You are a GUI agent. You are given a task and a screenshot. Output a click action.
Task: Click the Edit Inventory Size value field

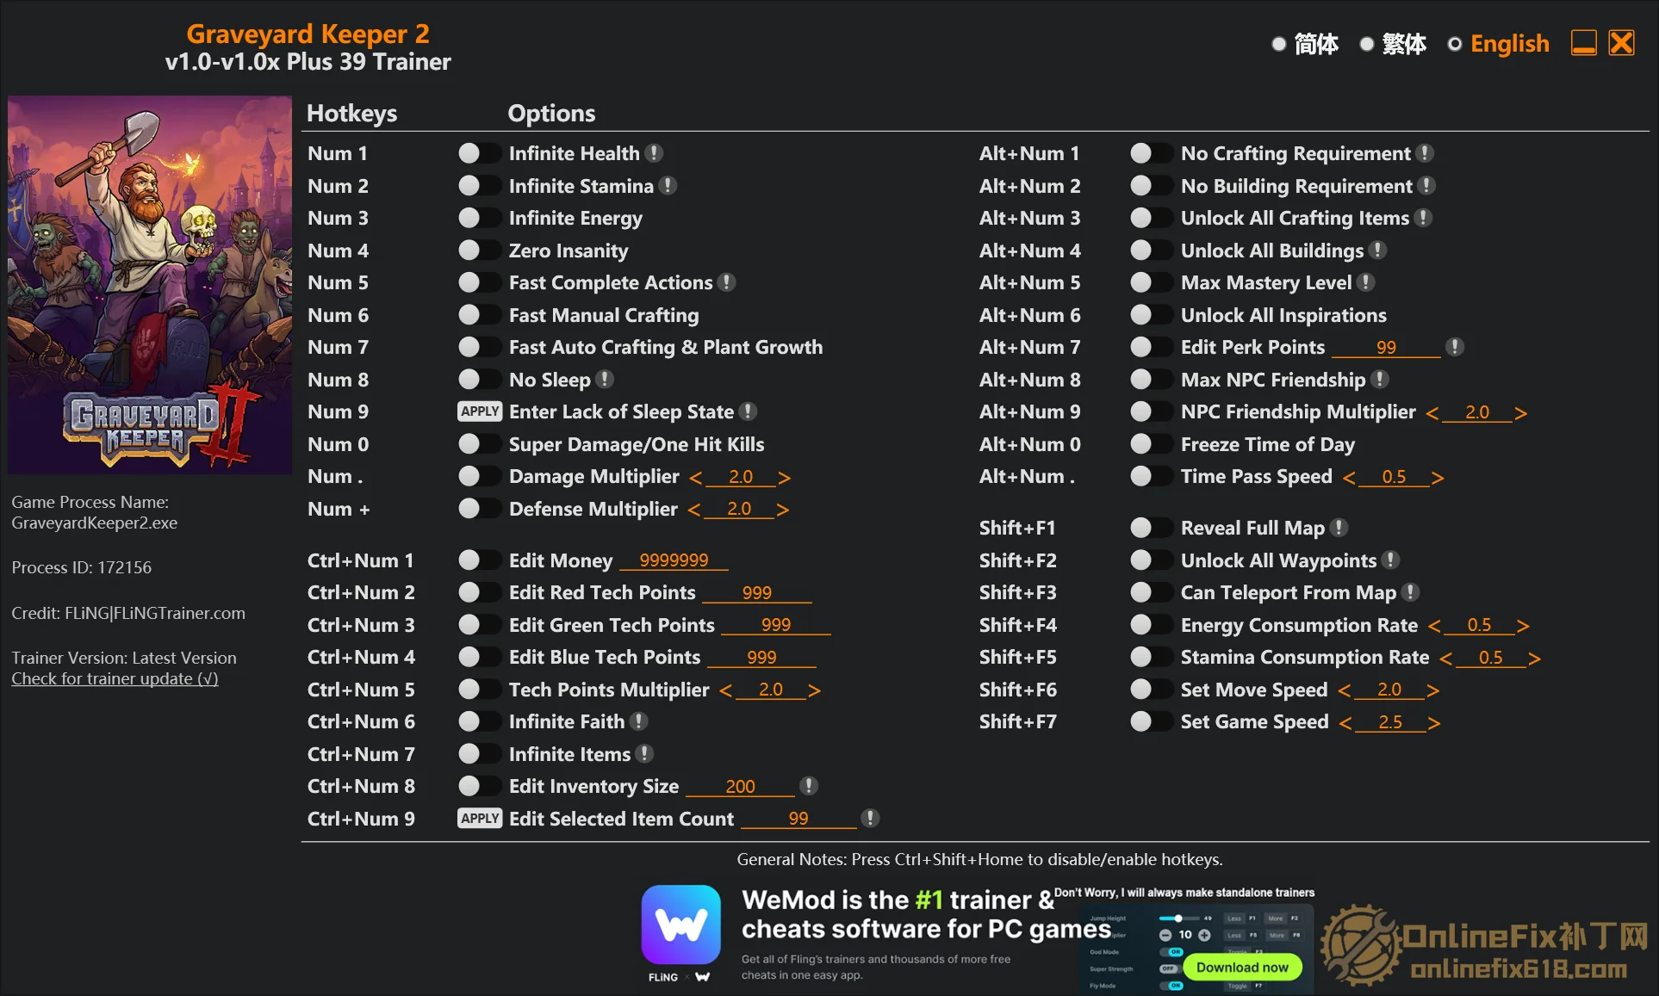coord(740,786)
